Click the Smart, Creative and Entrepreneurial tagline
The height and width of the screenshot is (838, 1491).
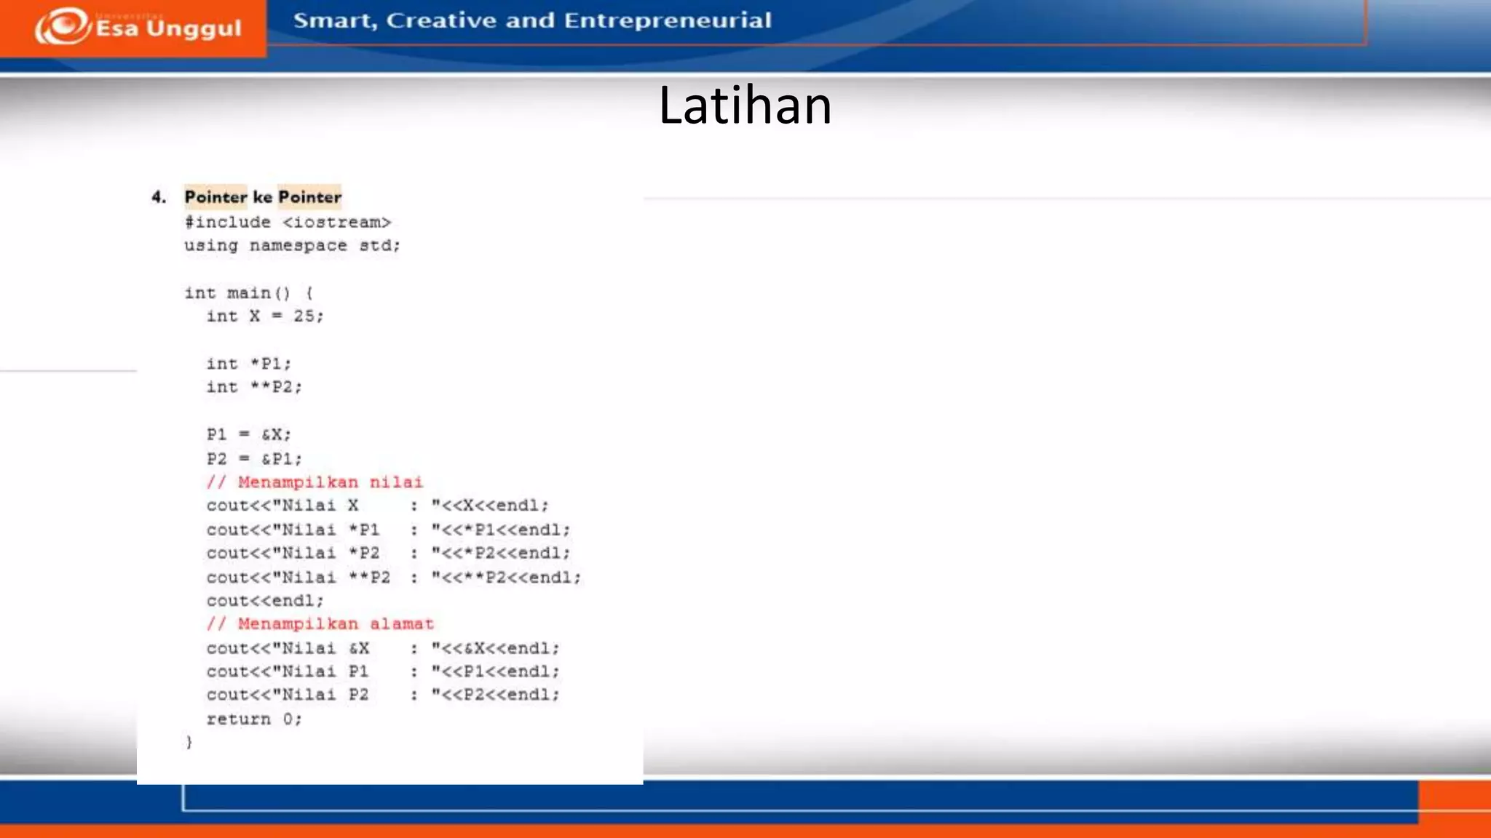tap(532, 20)
